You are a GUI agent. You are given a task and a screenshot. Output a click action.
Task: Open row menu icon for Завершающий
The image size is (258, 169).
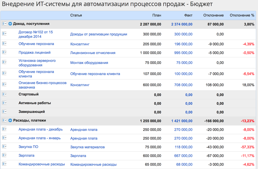tap(4, 112)
